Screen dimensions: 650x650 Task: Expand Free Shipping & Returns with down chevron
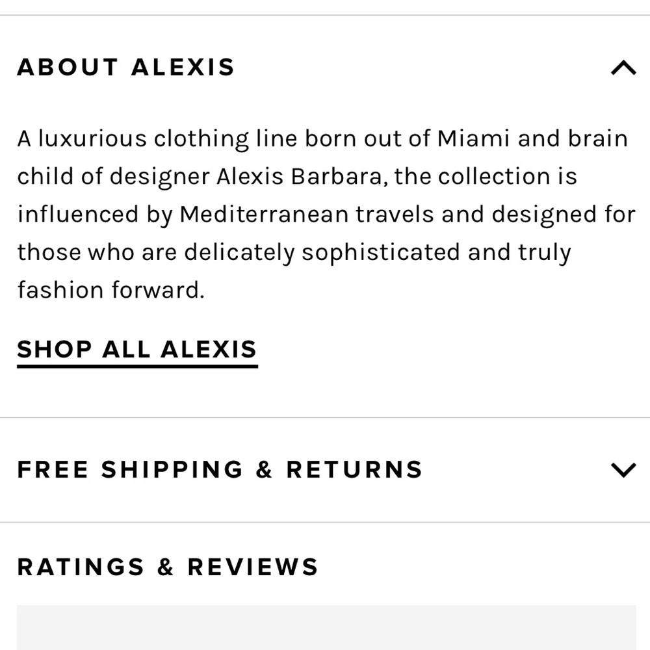(x=623, y=470)
